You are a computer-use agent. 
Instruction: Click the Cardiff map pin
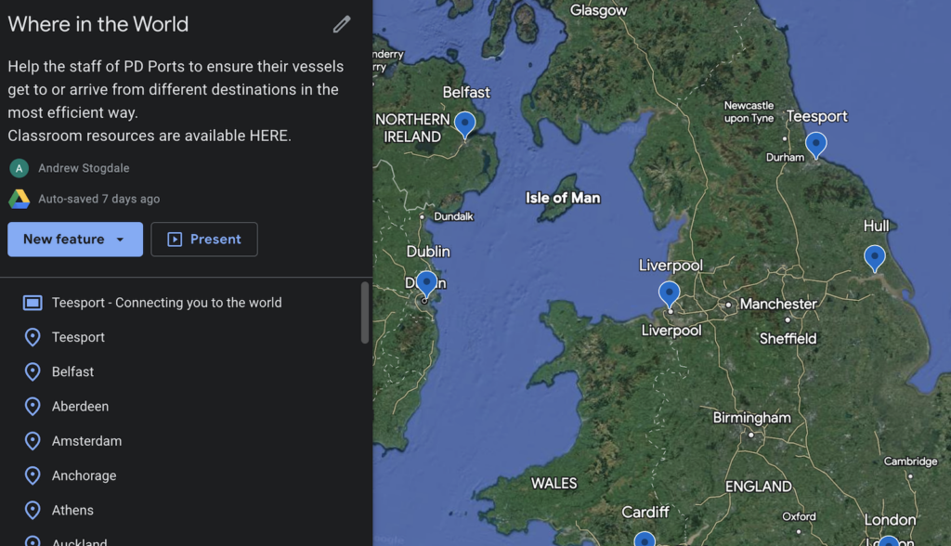point(645,539)
